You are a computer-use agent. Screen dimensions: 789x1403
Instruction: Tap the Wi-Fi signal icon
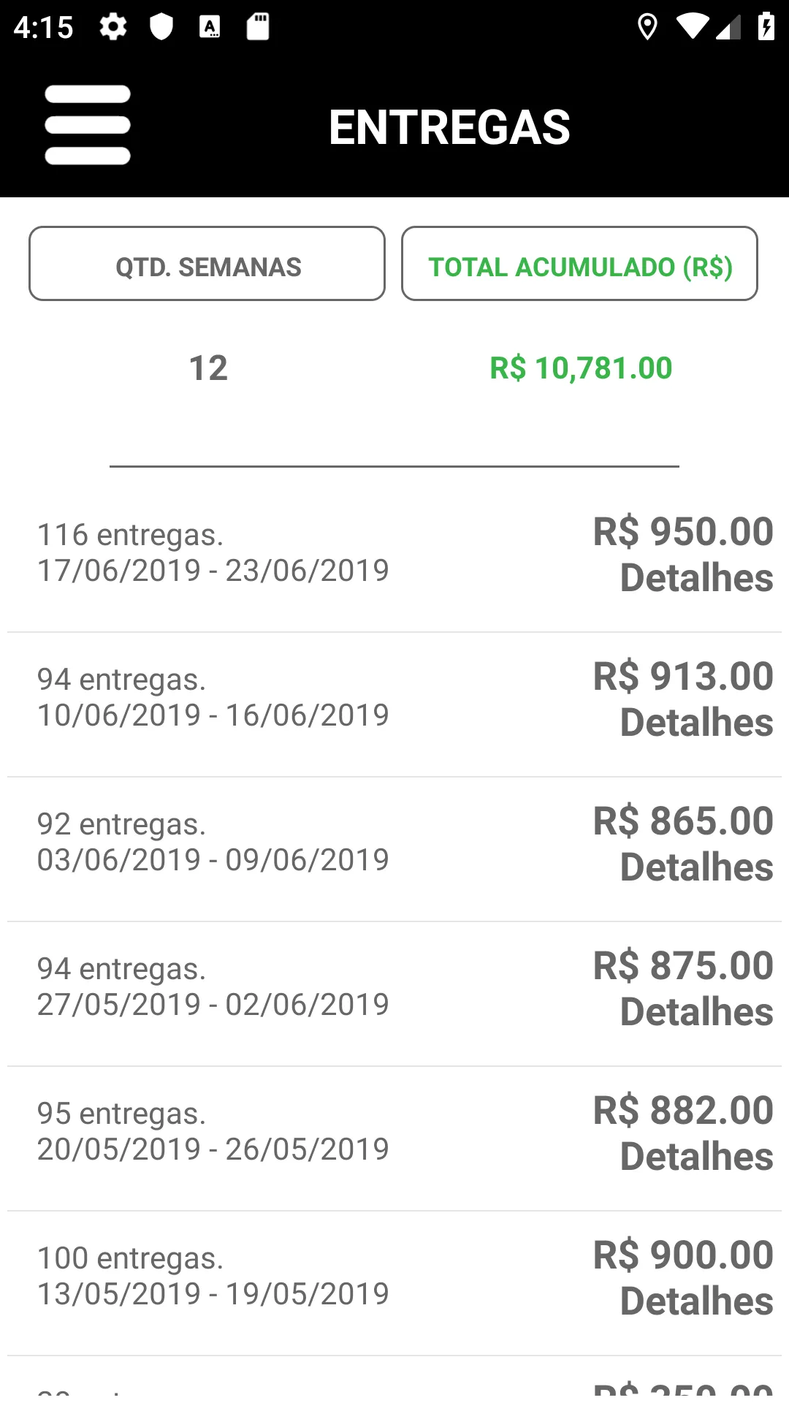692,27
